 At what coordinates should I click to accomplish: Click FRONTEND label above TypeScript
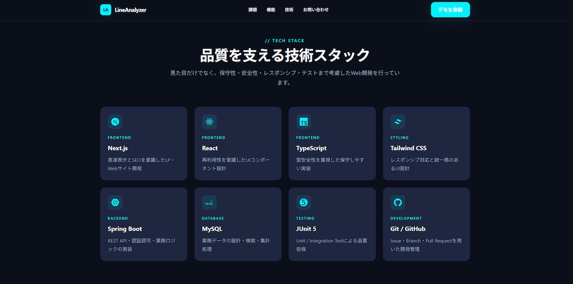pos(308,138)
